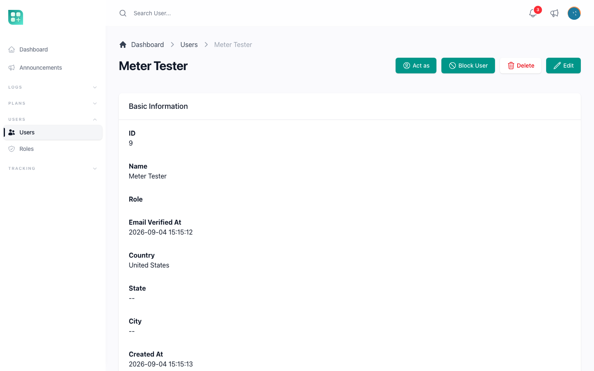594x371 pixels.
Task: Click the Role field label
Action: click(136, 199)
